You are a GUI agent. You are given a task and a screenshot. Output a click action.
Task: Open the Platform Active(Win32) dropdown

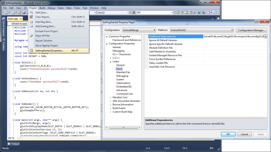pyautogui.click(x=202, y=30)
